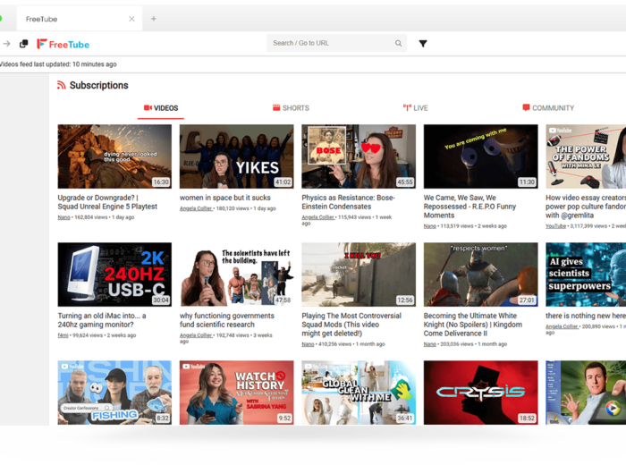Open the 'Watch History' Sabrina Yang thumbnail
Image resolution: width=626 pixels, height=465 pixels.
coord(236,392)
